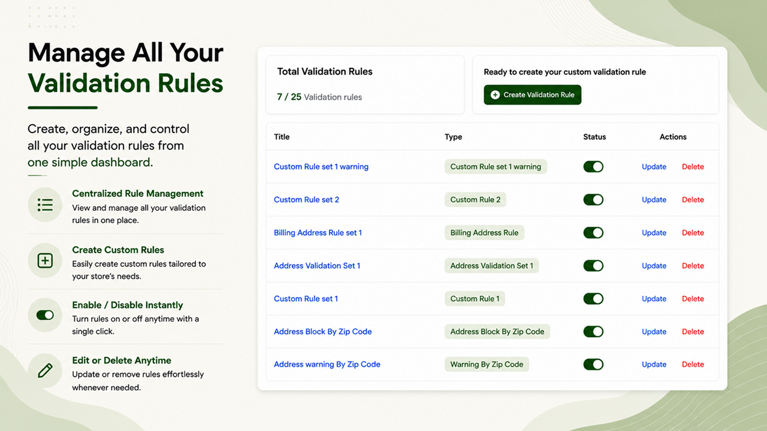
Task: Toggle status of Custom Rule set 1 warning
Action: (593, 166)
